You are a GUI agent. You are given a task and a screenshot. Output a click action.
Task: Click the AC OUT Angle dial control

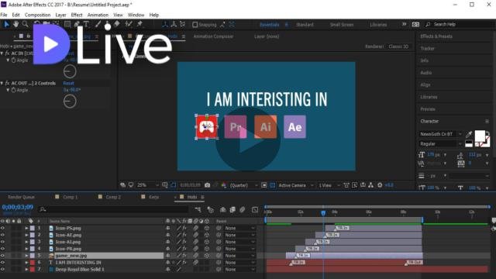coord(70,102)
